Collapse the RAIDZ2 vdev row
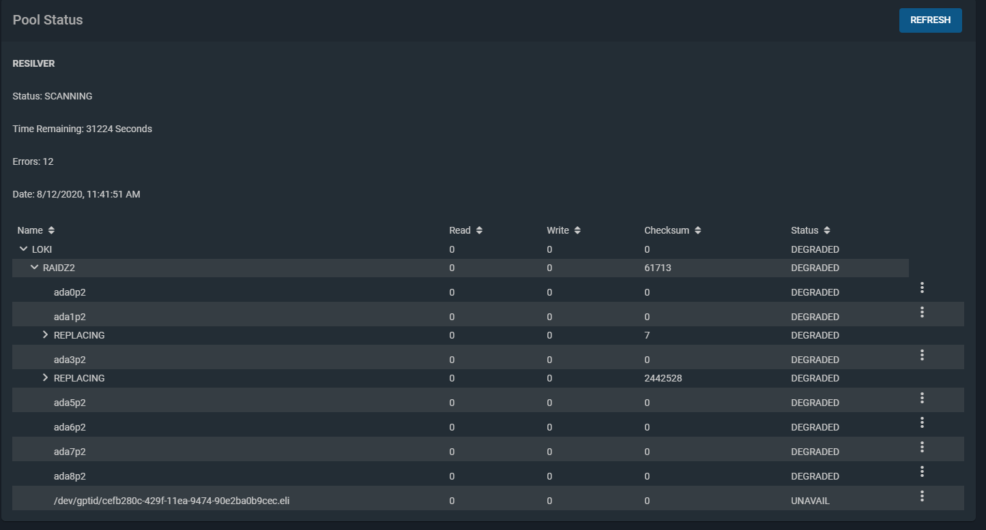 (35, 268)
